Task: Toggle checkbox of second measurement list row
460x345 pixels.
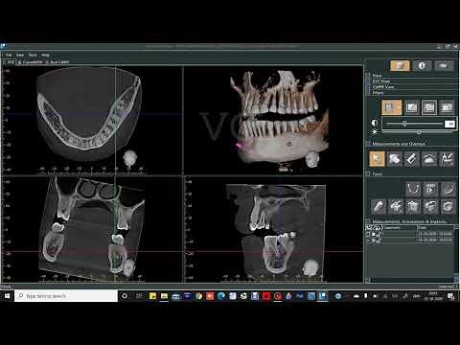Action: 368,241
